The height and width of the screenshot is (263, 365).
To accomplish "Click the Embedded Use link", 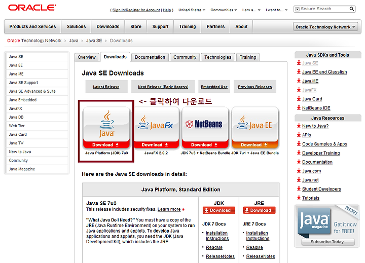I will pos(214,87).
